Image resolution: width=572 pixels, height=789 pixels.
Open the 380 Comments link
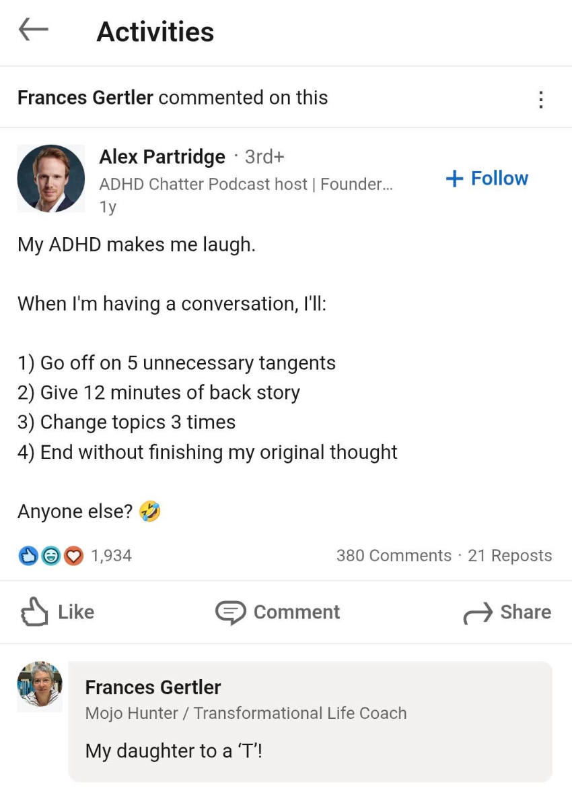394,556
